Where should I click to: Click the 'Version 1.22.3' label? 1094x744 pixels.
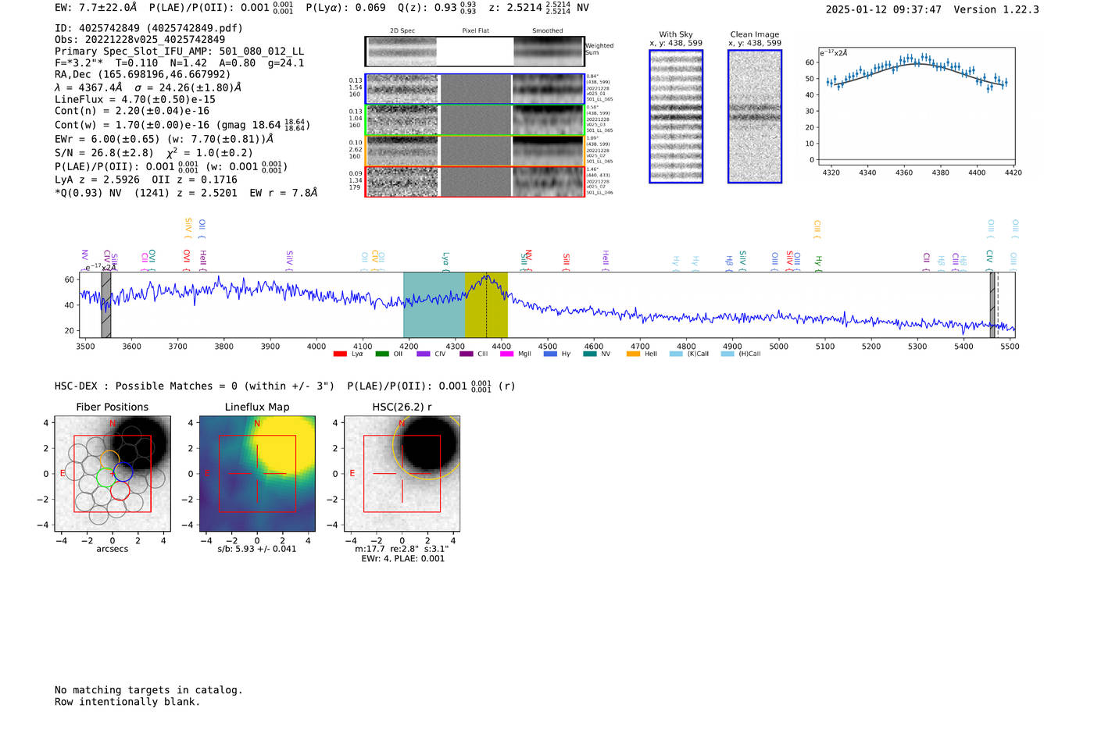996,9
